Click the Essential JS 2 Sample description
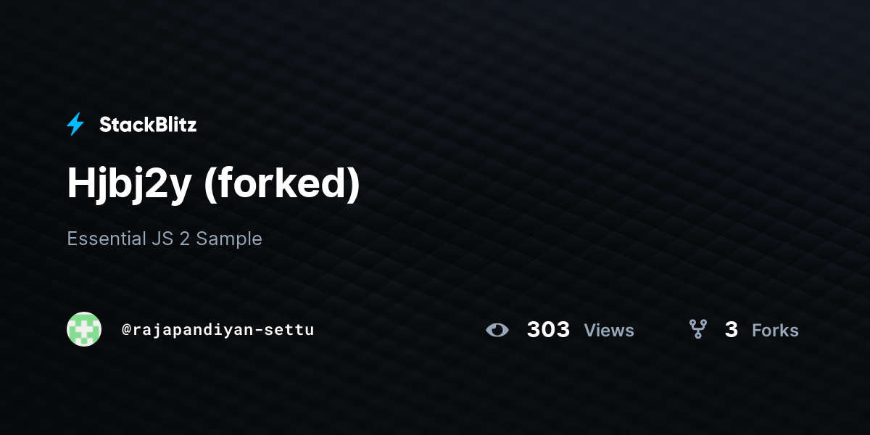This screenshot has height=435, width=870. tap(165, 239)
